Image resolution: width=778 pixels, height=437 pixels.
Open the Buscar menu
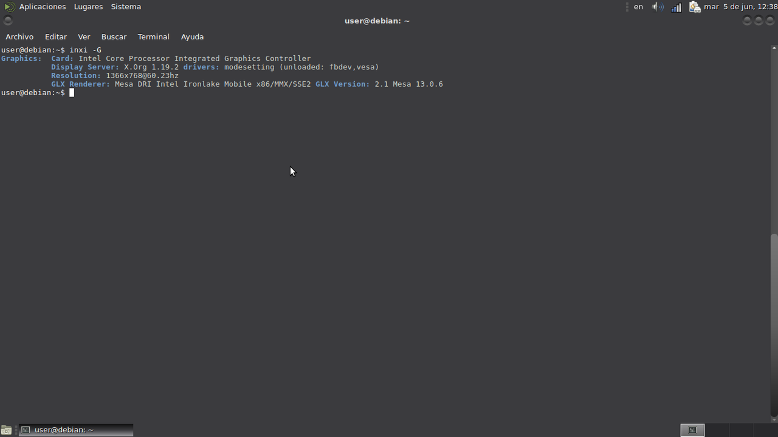point(114,37)
